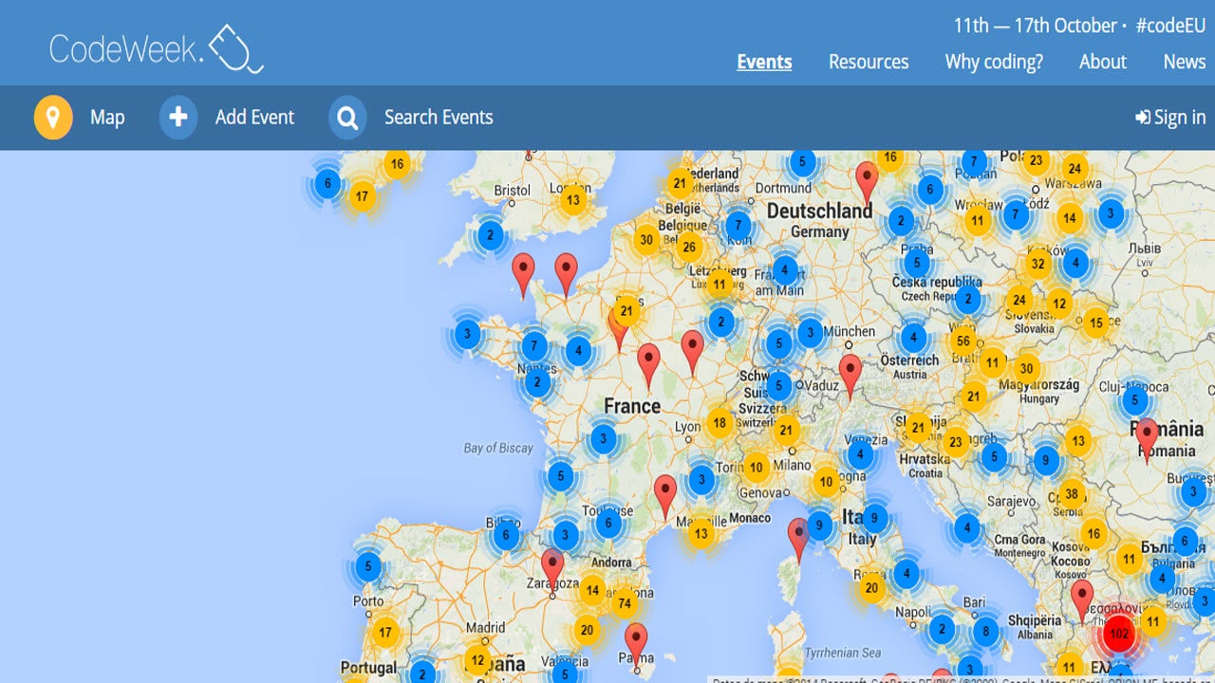Open the About page

pyautogui.click(x=1102, y=61)
